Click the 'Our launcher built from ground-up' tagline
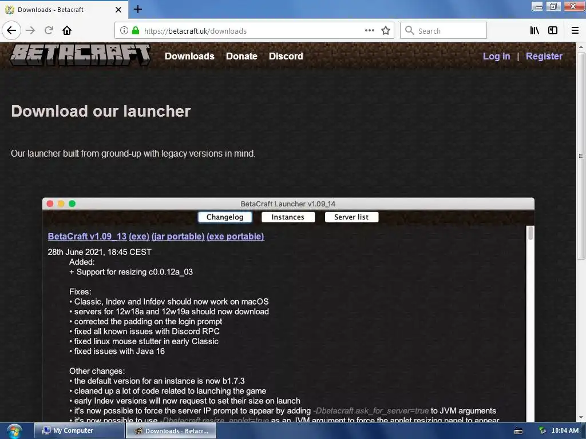 click(133, 153)
